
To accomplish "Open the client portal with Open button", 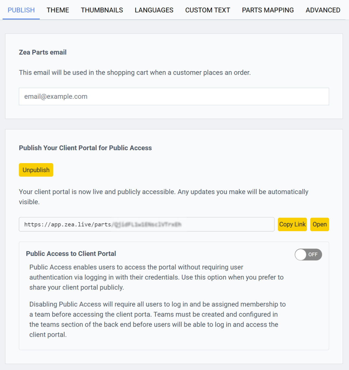I will point(320,224).
